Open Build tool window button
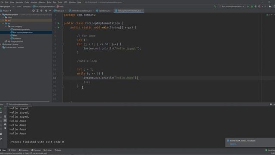 (x=58, y=150)
